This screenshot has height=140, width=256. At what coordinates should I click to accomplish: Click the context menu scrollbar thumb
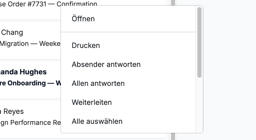(199, 42)
